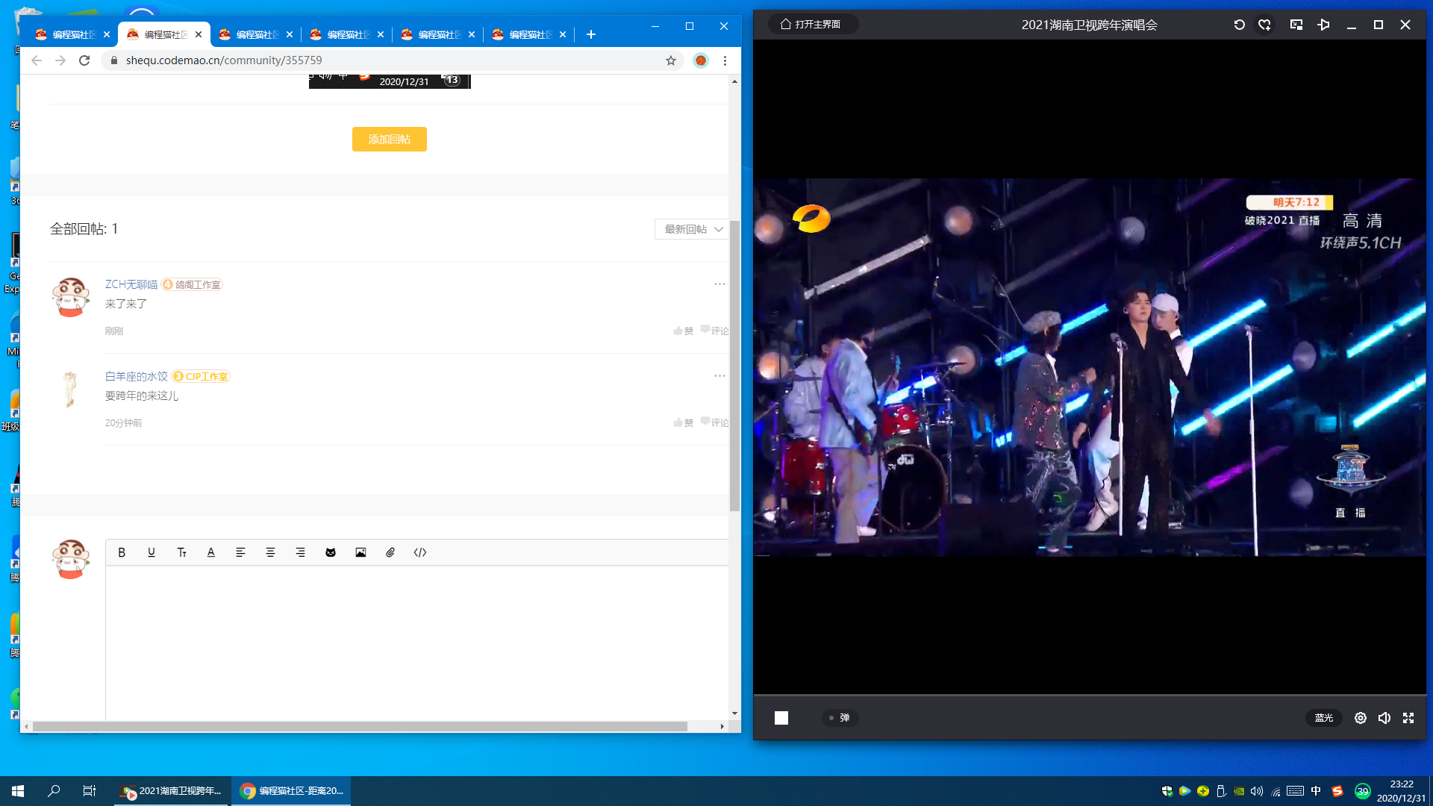Close the active 编程猫社区 tab
This screenshot has width=1433, height=806.
click(199, 34)
